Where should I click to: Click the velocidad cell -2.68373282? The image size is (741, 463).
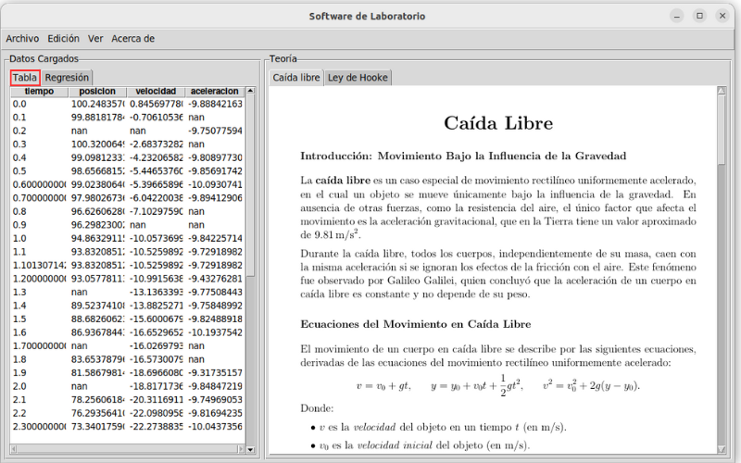[x=156, y=144]
